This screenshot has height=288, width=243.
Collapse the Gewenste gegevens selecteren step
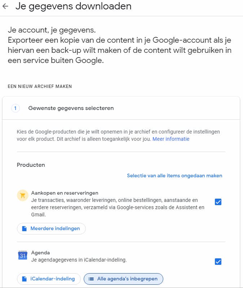point(71,108)
